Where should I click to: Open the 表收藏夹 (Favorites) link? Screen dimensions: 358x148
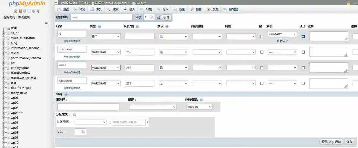(x=24, y=17)
